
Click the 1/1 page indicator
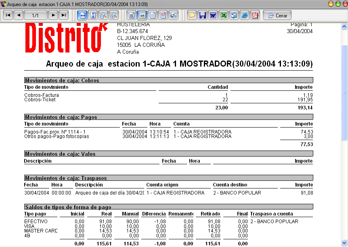[36, 15]
